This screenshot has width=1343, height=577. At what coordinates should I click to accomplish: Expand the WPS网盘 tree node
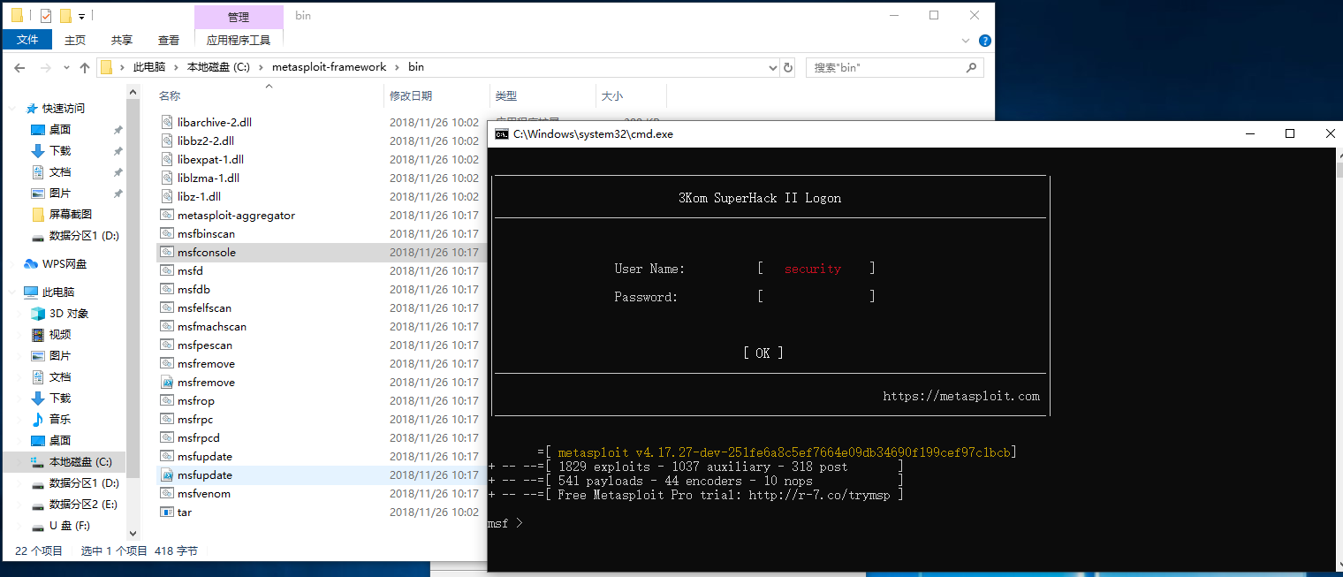(x=14, y=264)
